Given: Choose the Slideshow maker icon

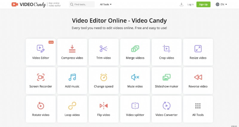Looking at the screenshot, I should click(x=166, y=77).
